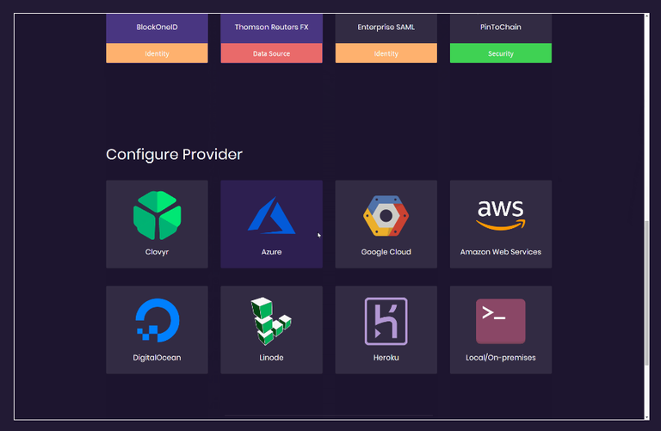Viewport: 661px width, 431px height.
Task: Click the Linode label text
Action: coord(271,358)
